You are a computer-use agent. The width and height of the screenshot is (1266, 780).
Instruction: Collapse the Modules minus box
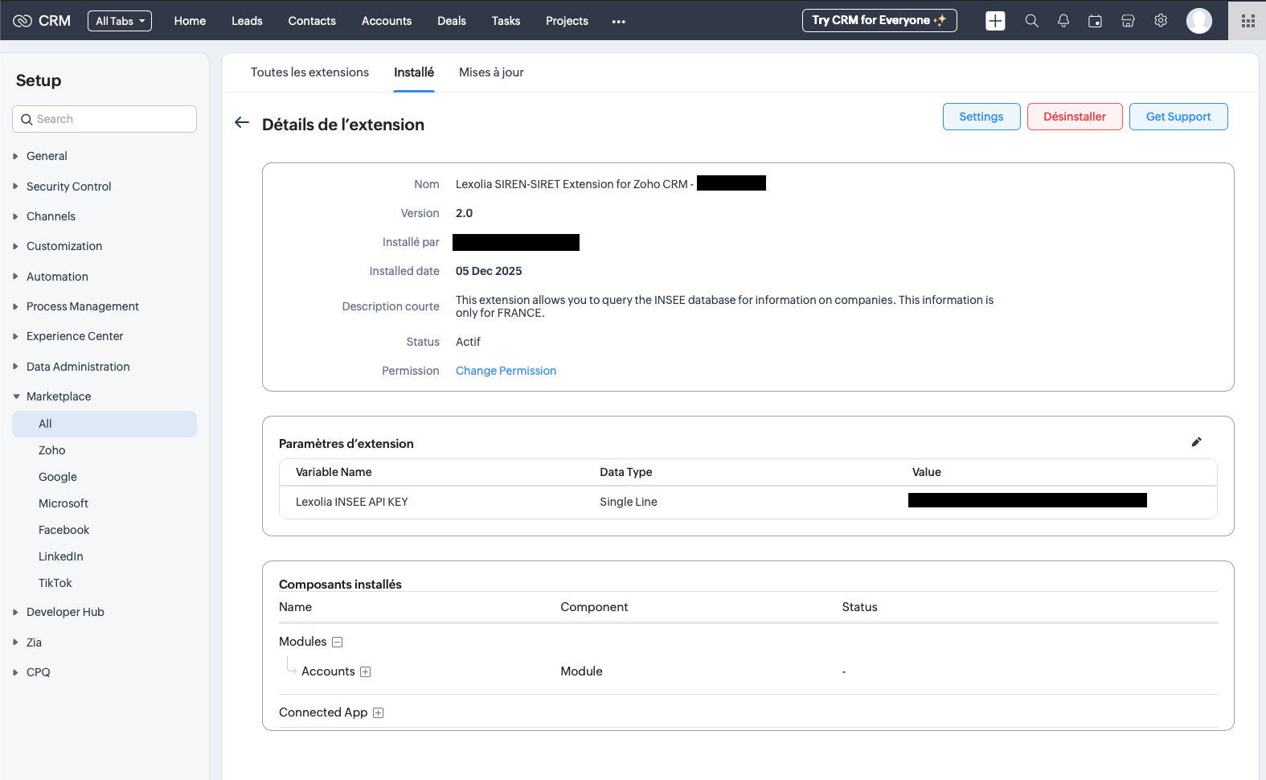click(x=338, y=642)
